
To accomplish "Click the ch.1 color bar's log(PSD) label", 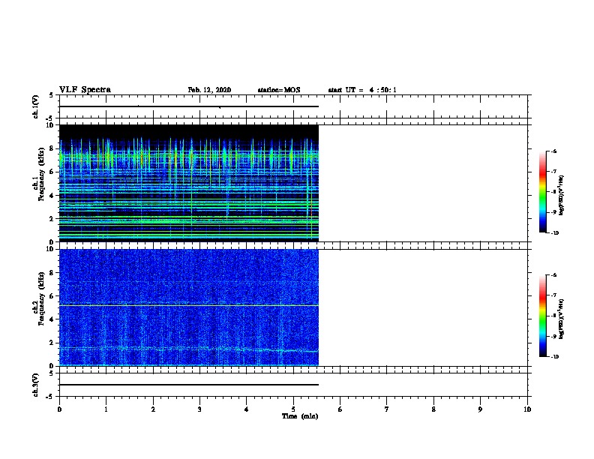I will pos(562,195).
